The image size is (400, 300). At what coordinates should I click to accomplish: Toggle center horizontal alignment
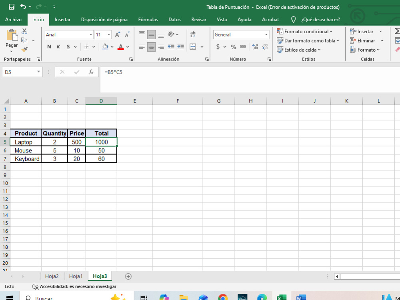click(151, 47)
